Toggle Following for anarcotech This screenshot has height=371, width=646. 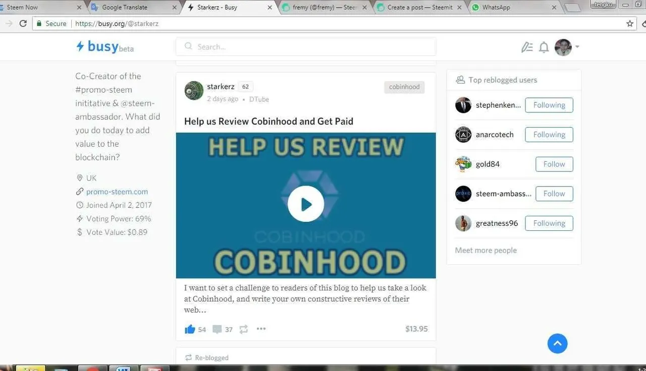tap(549, 135)
